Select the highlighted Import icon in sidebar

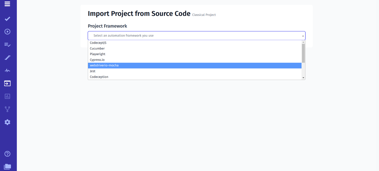point(7,83)
